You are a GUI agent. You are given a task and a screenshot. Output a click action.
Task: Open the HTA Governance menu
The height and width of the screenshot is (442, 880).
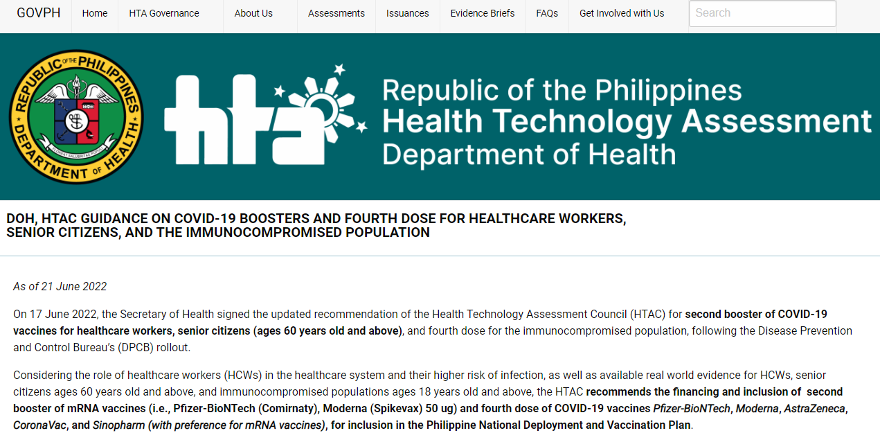164,13
